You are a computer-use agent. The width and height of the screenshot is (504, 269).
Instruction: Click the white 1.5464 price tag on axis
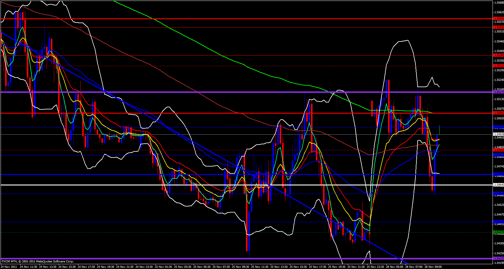(x=498, y=185)
